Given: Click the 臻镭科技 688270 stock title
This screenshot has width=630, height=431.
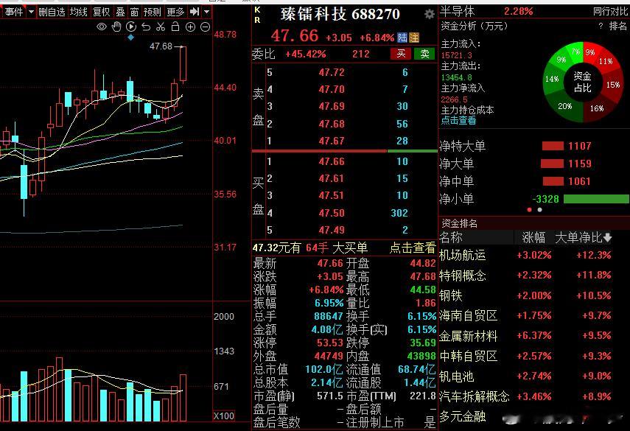Looking at the screenshot, I should coord(340,15).
